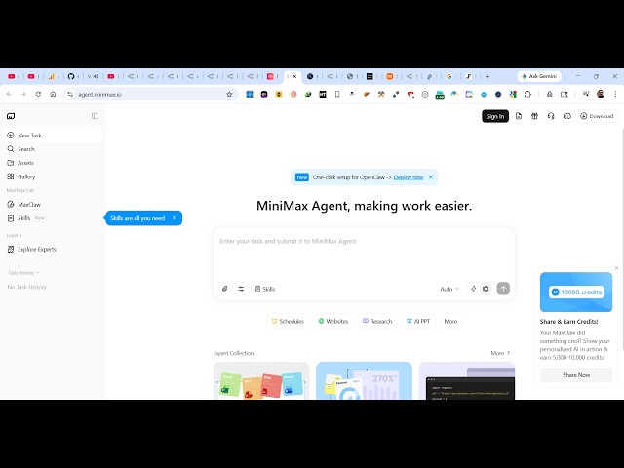Switch to the first YouTube tab
Screen dimensions: 624x468
(x=11, y=76)
